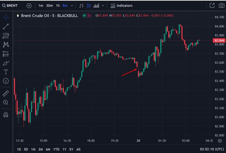This screenshot has height=153, width=226.
Task: Select the crosshair cursor tool
Action: click(6, 17)
